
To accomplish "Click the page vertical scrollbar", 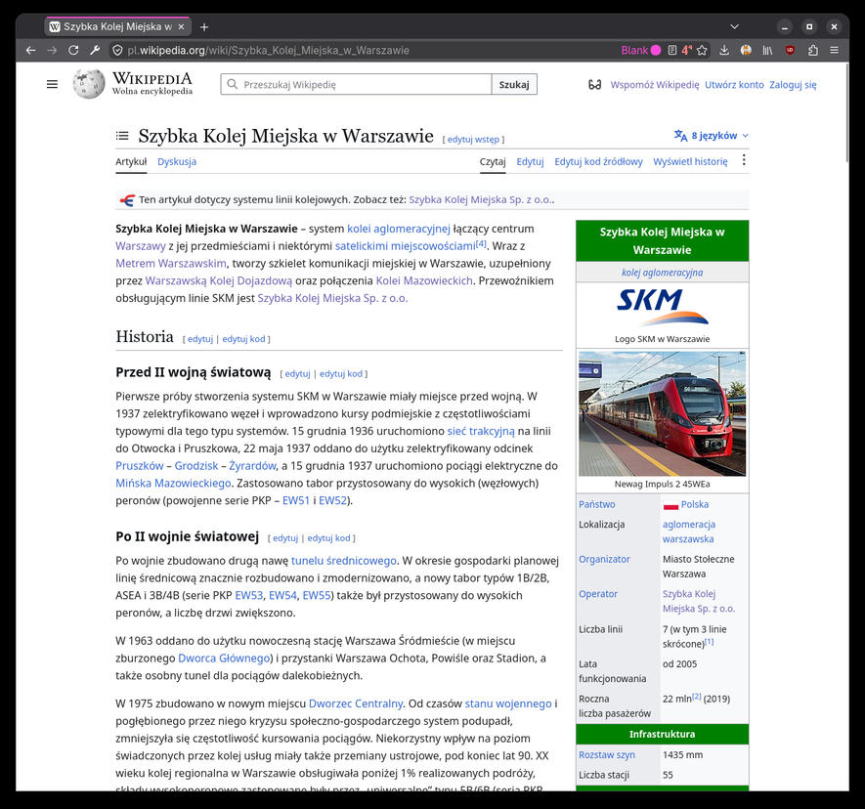I will tap(847, 110).
